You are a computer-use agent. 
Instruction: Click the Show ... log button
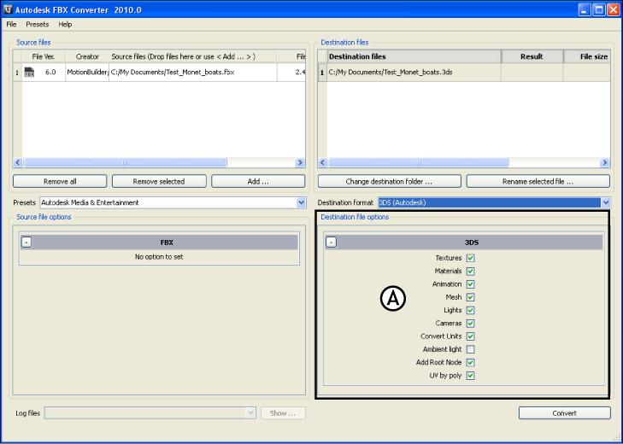coord(283,413)
